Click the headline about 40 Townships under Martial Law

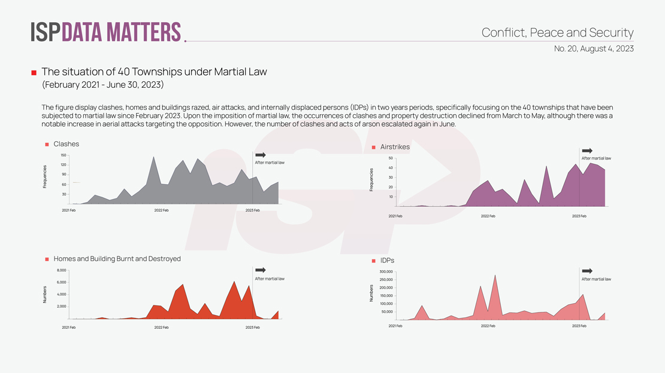coord(154,72)
